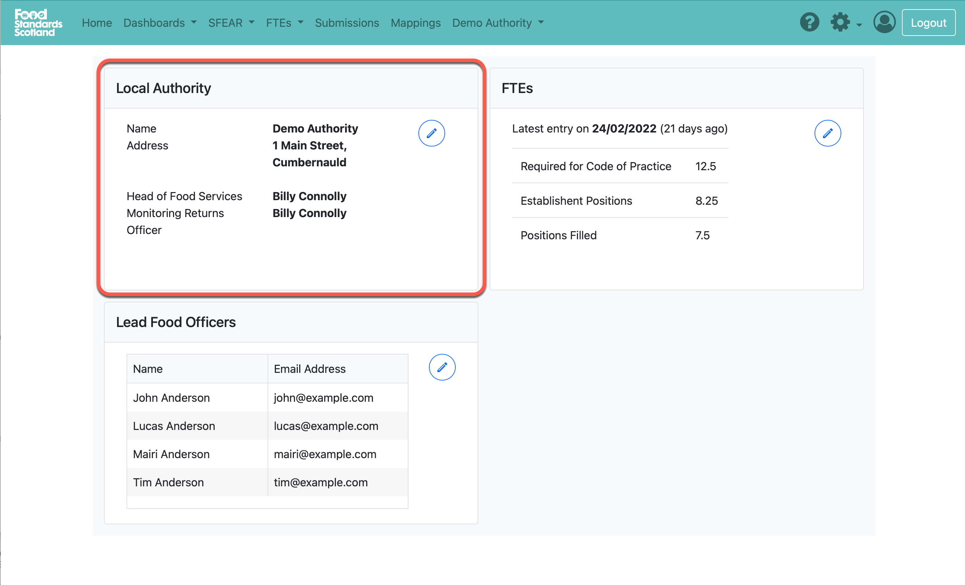Expand the FTEs navigation dropdown
The width and height of the screenshot is (965, 585).
point(285,23)
